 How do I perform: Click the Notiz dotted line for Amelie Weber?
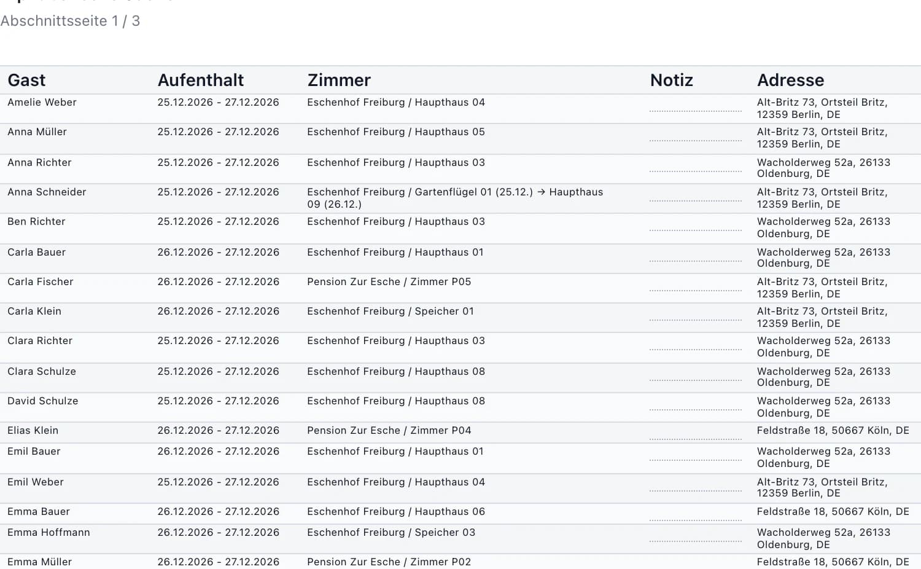696,111
